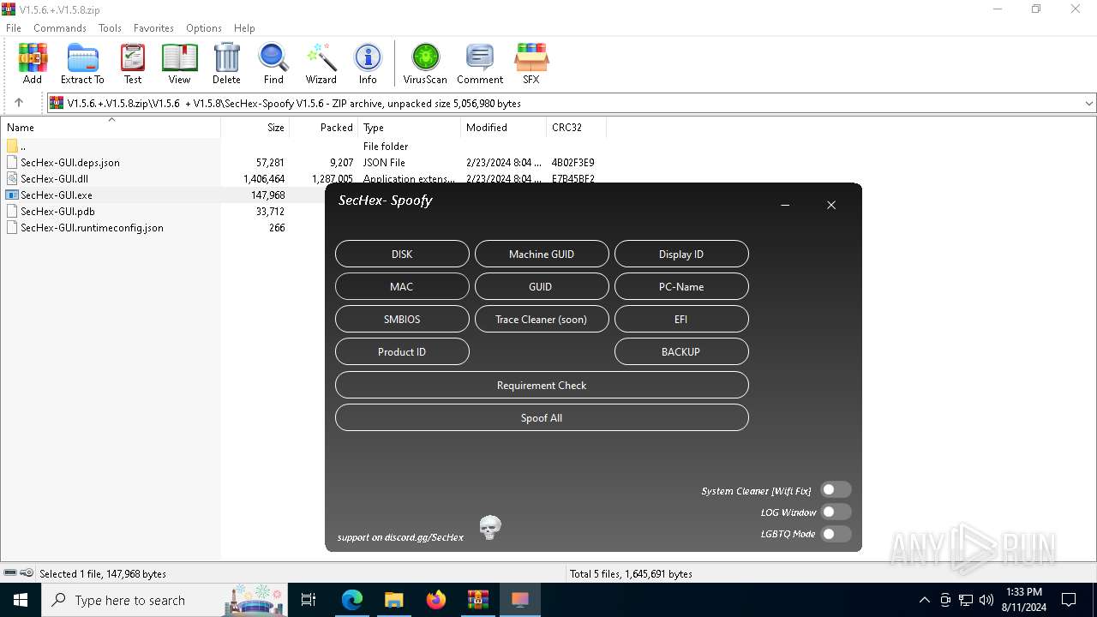
Task: Click the Find toolbar icon
Action: pos(273,64)
